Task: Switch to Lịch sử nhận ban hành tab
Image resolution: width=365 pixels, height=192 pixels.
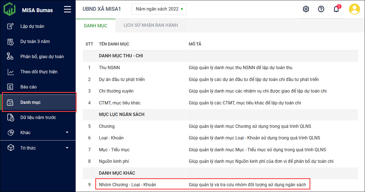Action: point(150,25)
